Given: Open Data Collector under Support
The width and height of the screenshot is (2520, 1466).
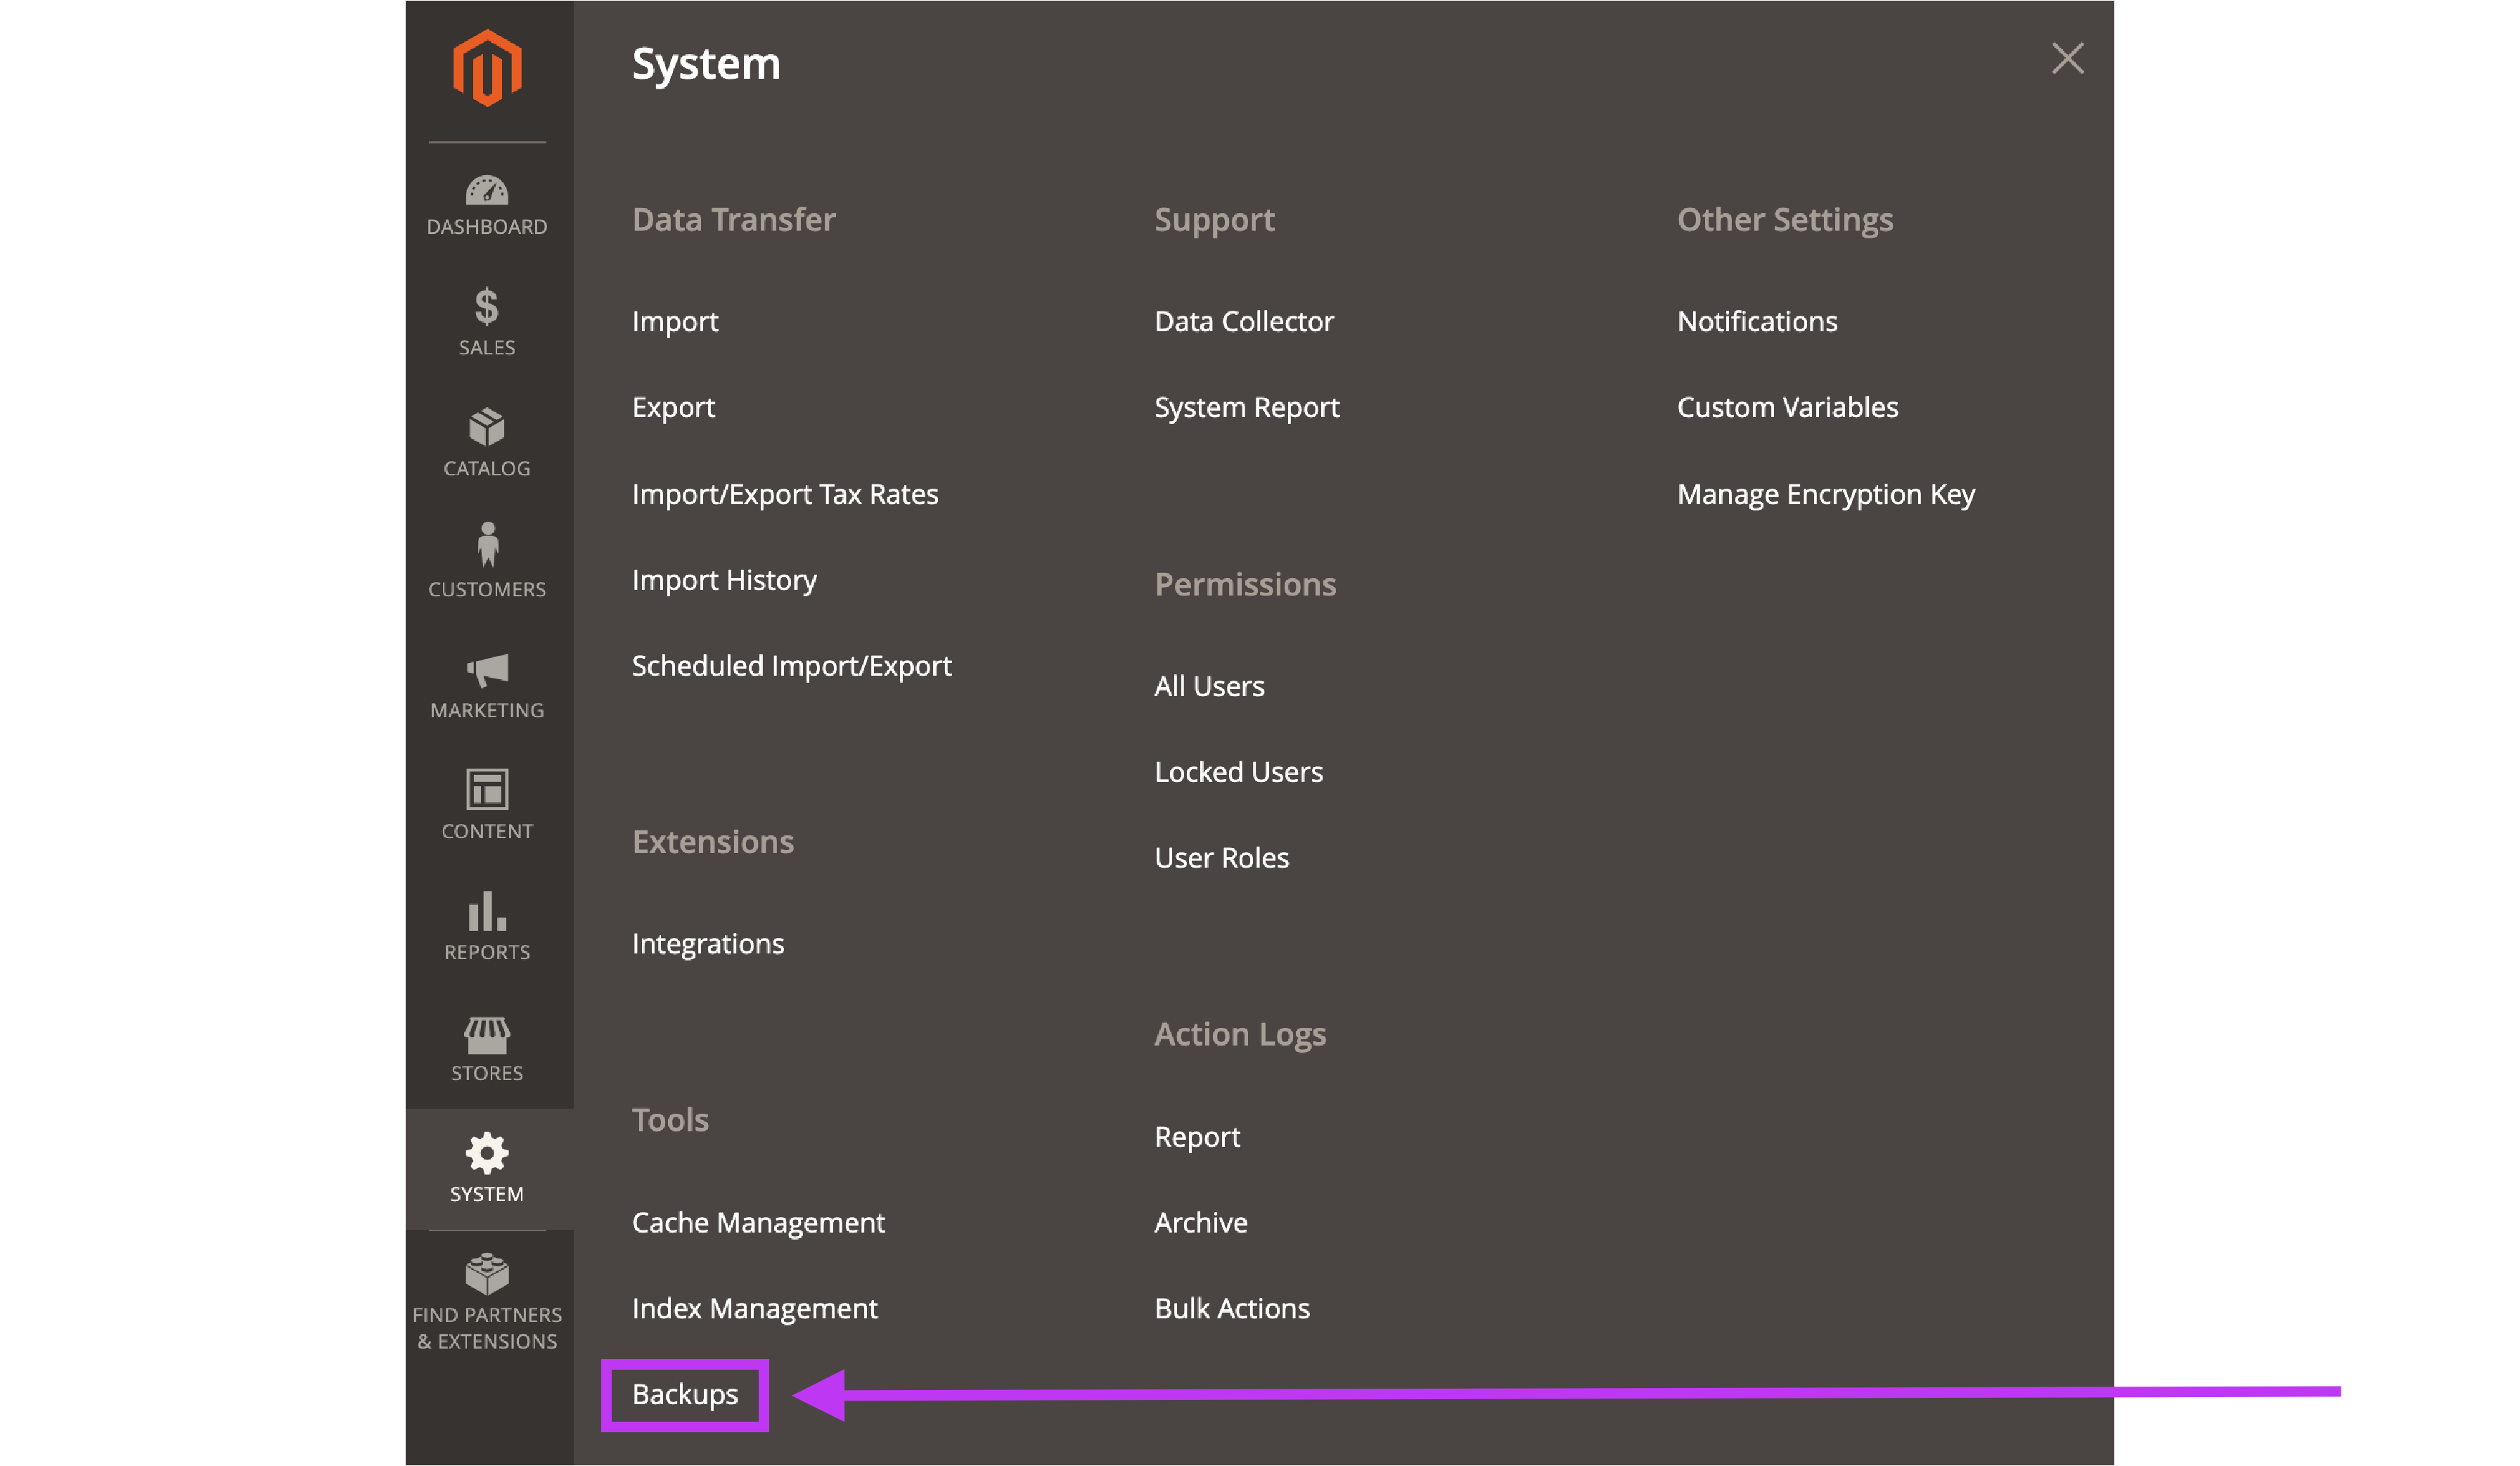Looking at the screenshot, I should click(1244, 321).
